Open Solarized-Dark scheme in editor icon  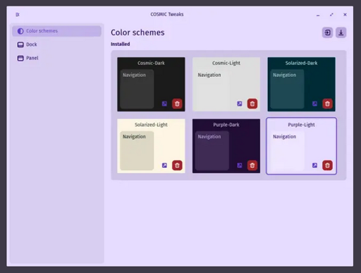click(x=314, y=104)
